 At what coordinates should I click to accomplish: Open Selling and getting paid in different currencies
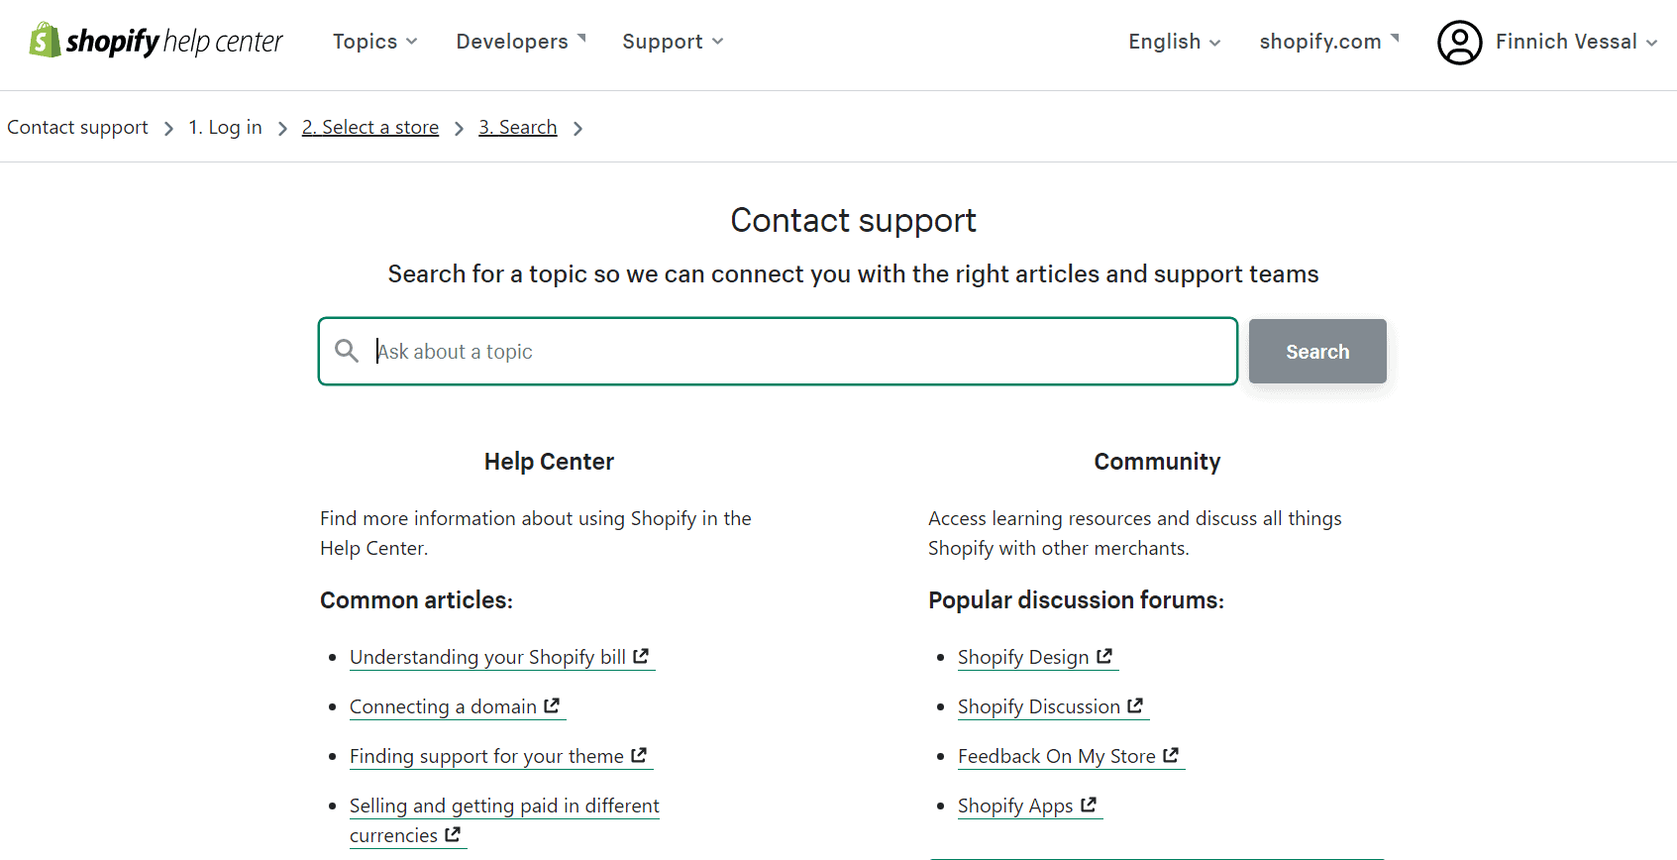click(x=504, y=820)
